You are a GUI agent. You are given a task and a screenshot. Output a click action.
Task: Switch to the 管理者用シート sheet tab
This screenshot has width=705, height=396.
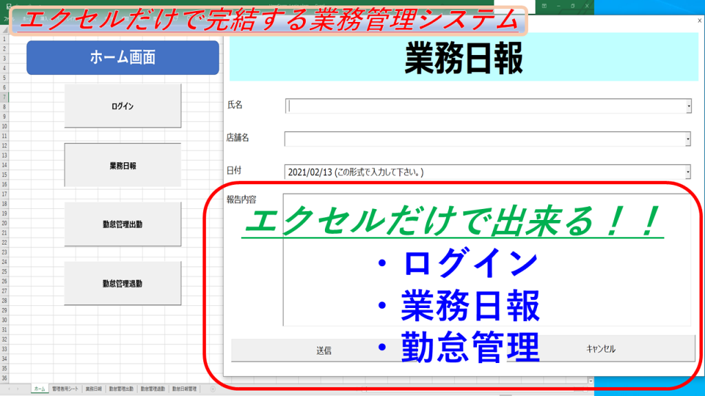coord(64,389)
